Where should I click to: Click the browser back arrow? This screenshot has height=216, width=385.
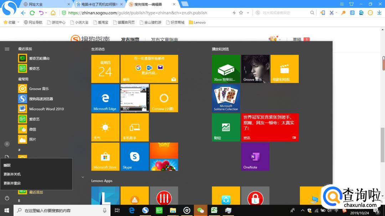23,13
